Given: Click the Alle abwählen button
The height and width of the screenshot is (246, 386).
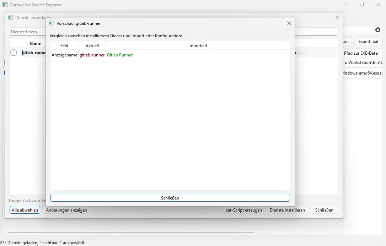Looking at the screenshot, I should [x=25, y=210].
